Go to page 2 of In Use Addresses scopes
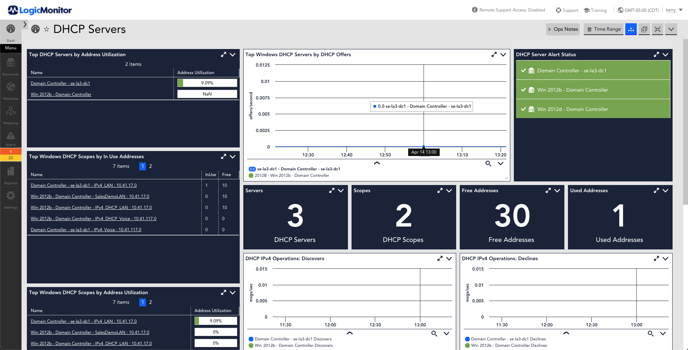 pyautogui.click(x=150, y=166)
